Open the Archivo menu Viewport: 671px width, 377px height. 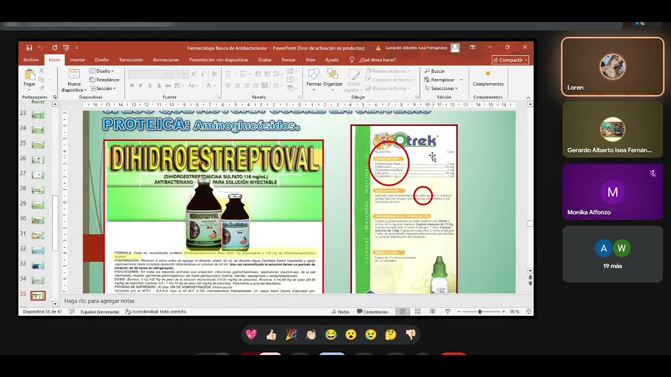pyautogui.click(x=31, y=60)
